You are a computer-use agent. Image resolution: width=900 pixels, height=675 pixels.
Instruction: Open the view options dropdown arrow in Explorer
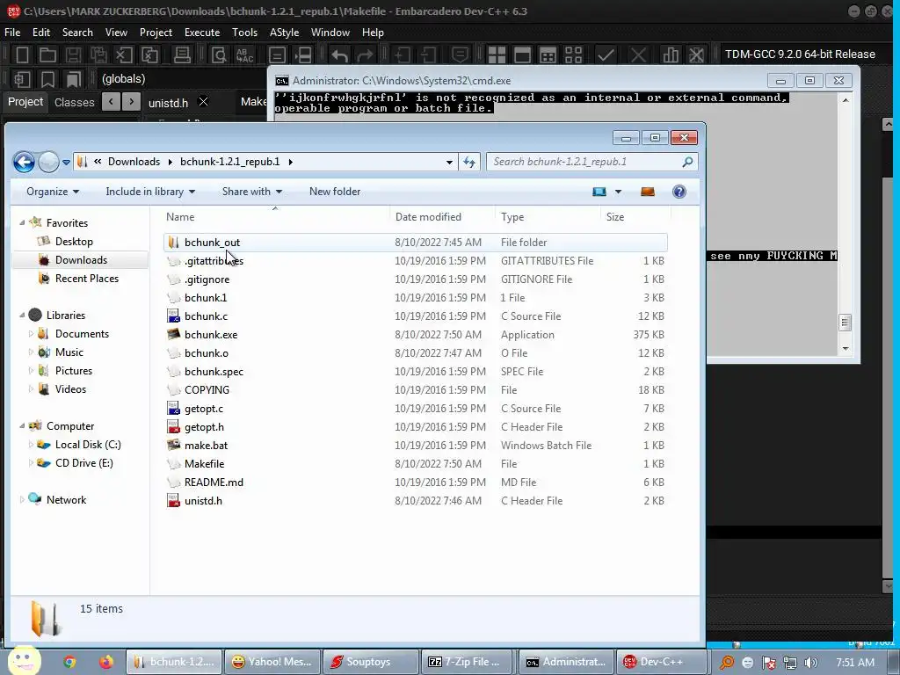point(618,192)
